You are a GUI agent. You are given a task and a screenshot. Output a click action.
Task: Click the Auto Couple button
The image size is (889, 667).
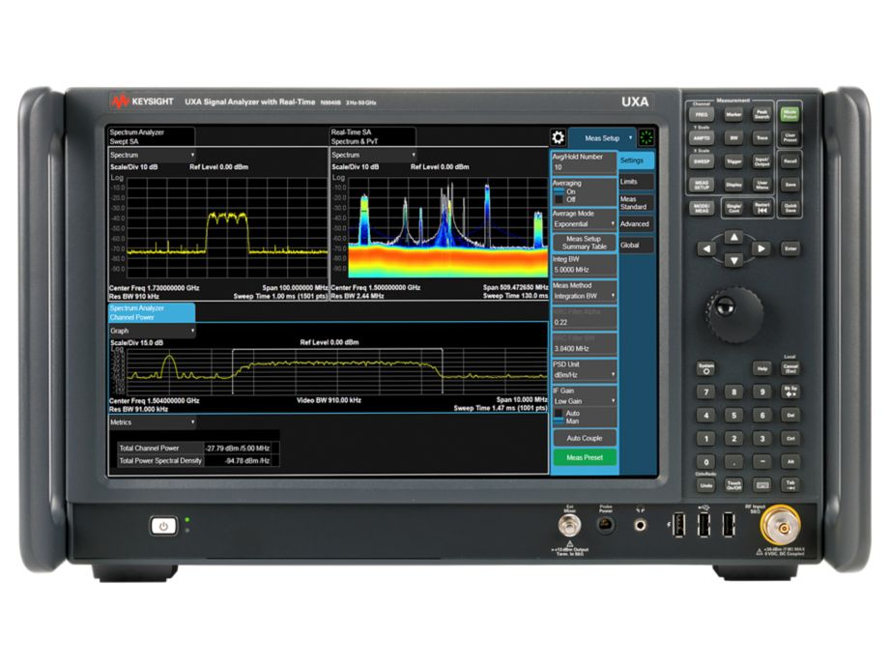coord(584,438)
